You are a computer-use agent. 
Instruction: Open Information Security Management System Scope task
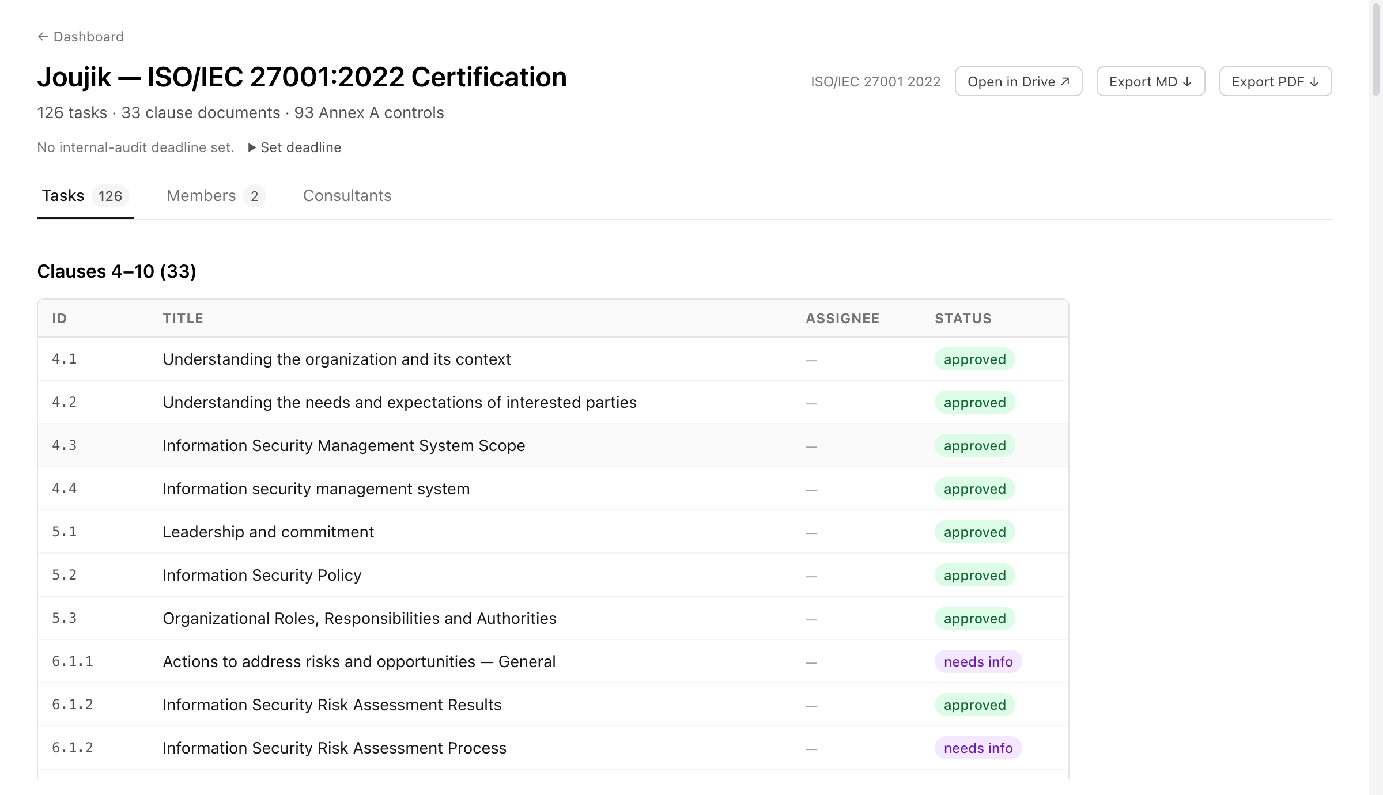(344, 445)
